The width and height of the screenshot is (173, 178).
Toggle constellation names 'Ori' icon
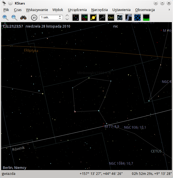111,17
